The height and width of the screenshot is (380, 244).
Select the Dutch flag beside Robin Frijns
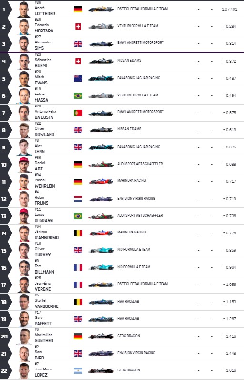[78, 199]
